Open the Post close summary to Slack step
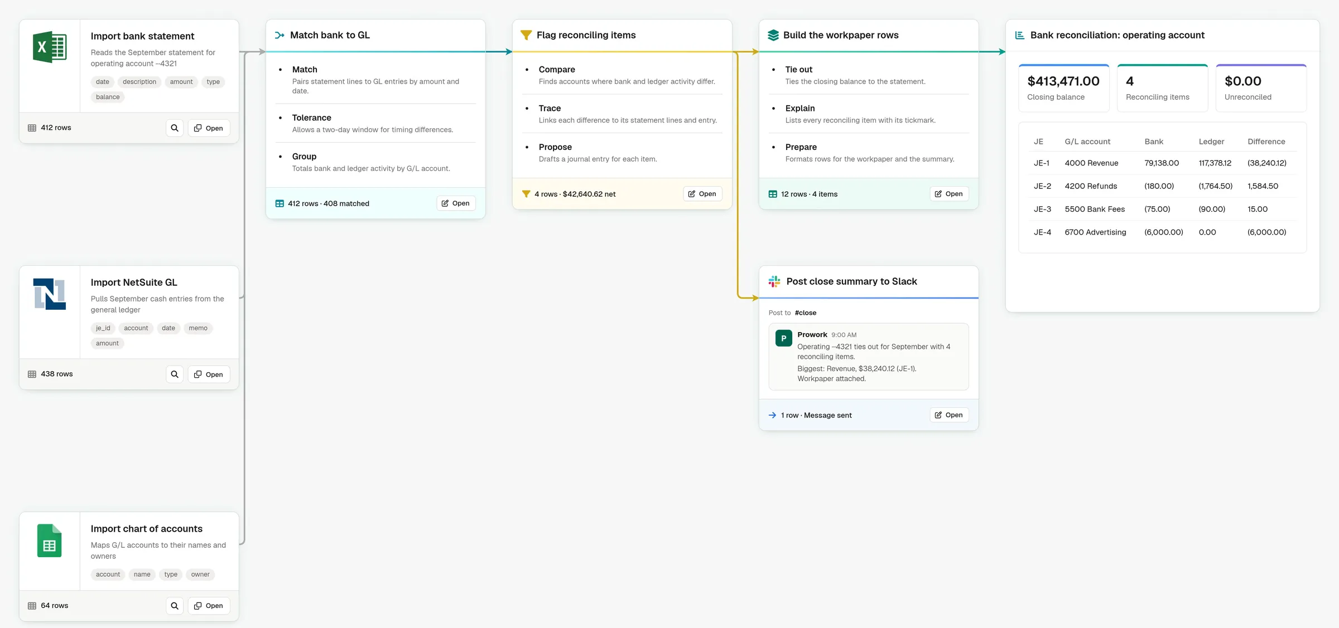 pos(949,415)
